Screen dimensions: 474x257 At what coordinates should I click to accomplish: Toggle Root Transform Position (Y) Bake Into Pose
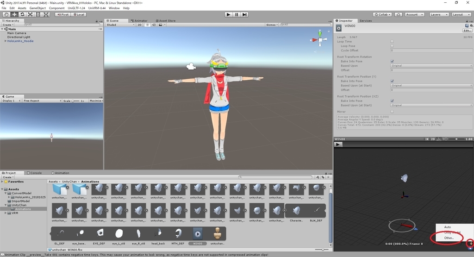pyautogui.click(x=392, y=81)
